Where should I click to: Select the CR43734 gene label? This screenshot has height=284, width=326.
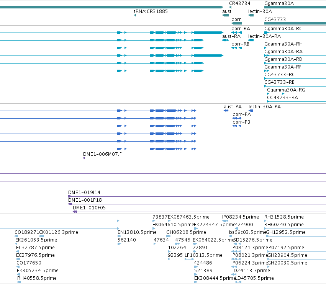coord(239,3)
